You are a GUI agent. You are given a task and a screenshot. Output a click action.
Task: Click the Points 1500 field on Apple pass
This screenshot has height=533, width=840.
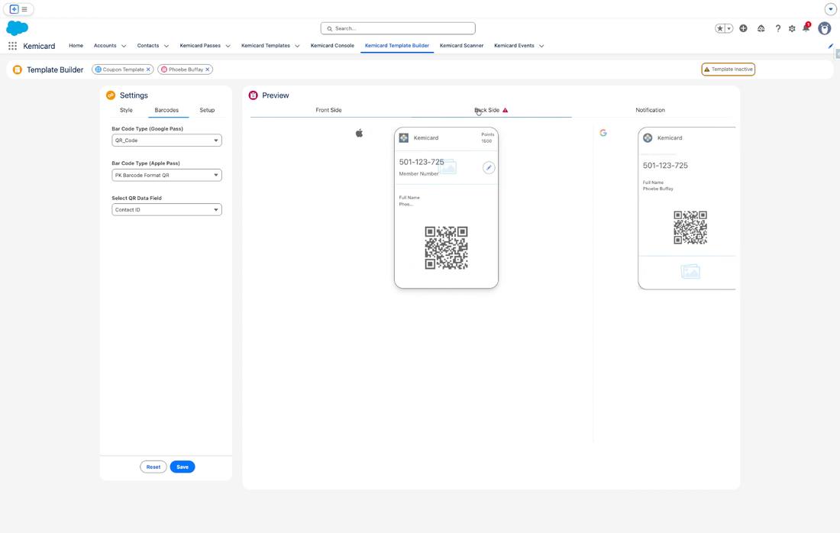pos(487,137)
